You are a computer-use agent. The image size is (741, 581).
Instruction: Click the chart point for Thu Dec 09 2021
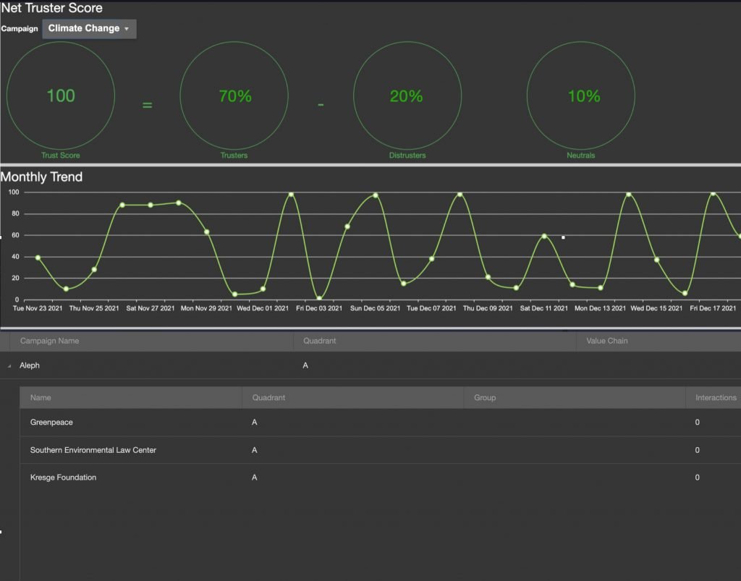(488, 277)
